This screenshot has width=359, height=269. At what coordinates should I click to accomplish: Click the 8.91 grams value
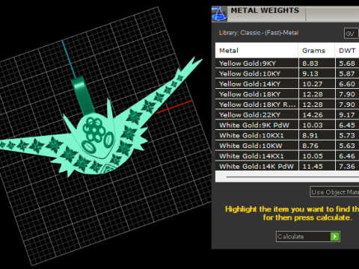pos(310,135)
